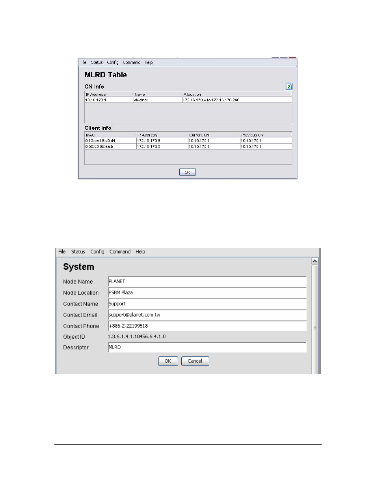This screenshot has height=487, width=376.
Task: Open Config menu in System window
Action: [97, 252]
